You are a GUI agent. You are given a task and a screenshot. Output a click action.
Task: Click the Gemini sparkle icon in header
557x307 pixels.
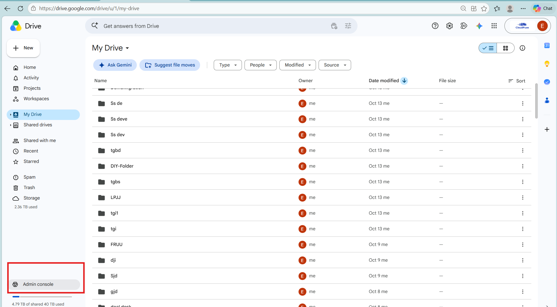479,26
